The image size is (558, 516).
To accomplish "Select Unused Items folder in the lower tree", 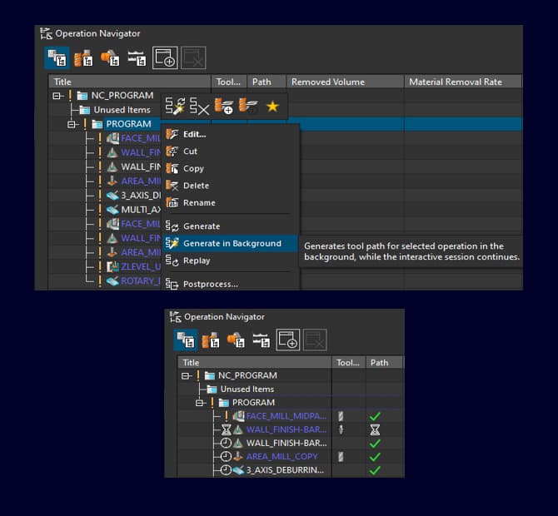I will [247, 389].
